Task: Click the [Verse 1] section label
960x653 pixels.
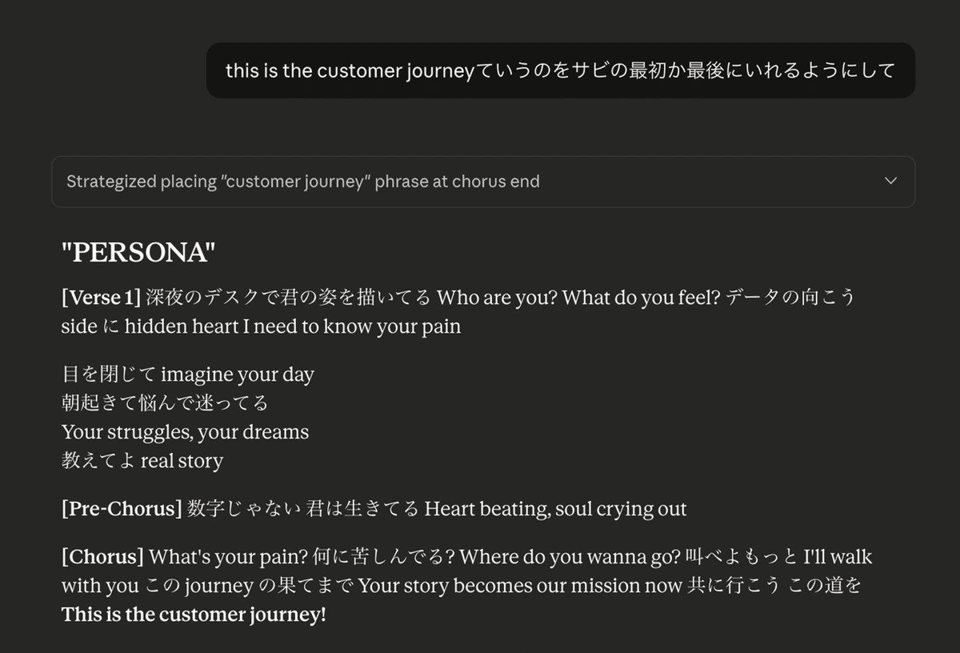Action: (101, 297)
